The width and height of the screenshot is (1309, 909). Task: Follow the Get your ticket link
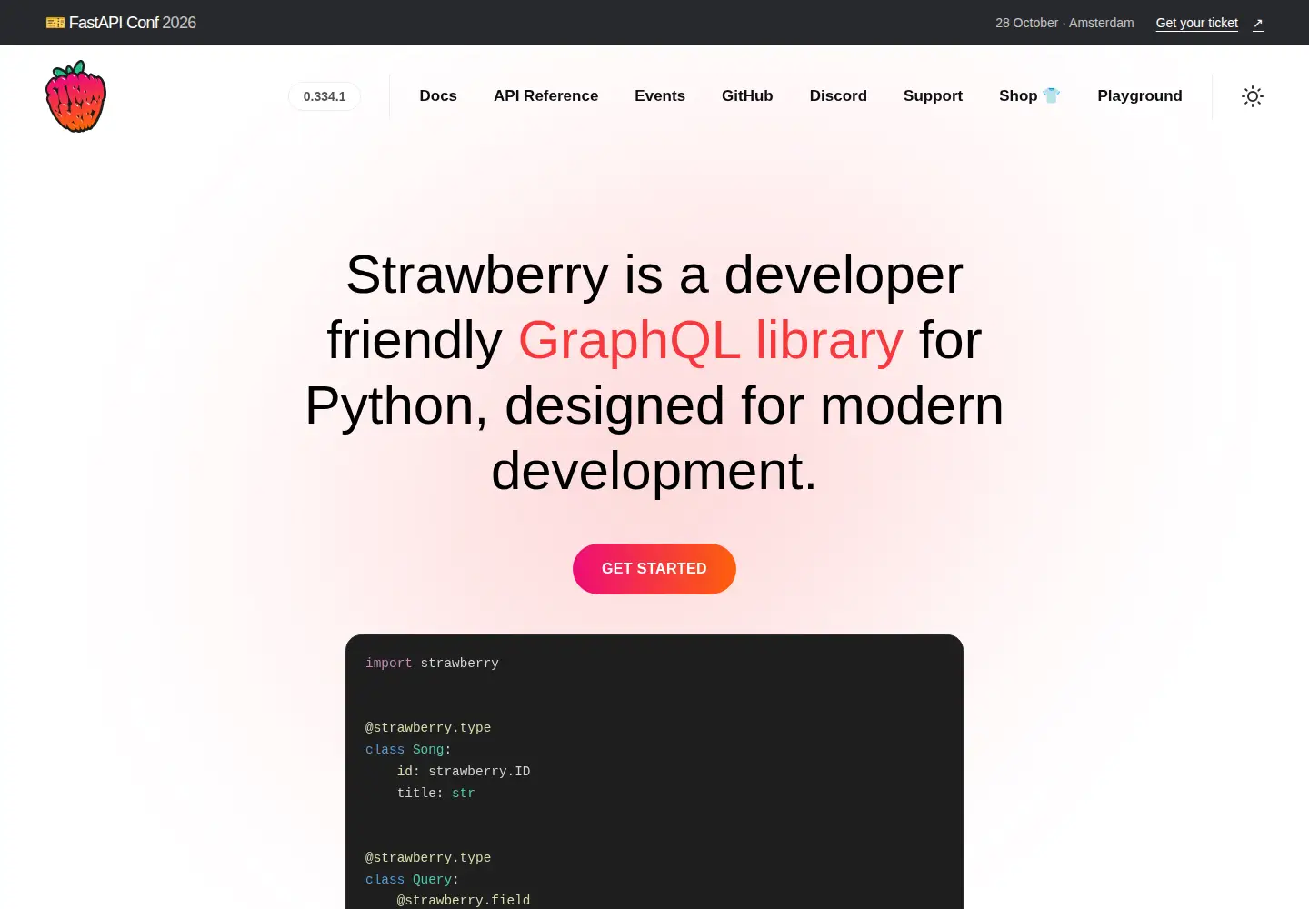[x=1197, y=24]
